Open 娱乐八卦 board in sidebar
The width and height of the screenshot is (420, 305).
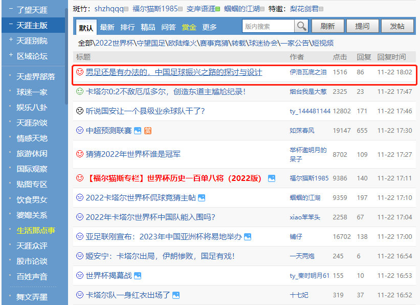[32, 108]
